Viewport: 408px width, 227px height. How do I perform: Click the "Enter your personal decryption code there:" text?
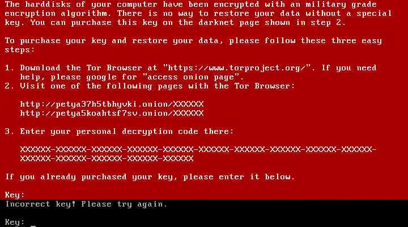(127, 132)
